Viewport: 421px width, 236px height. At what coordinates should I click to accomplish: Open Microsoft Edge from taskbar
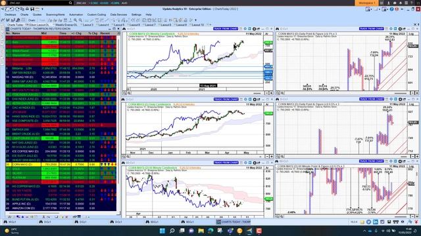pos(210,231)
